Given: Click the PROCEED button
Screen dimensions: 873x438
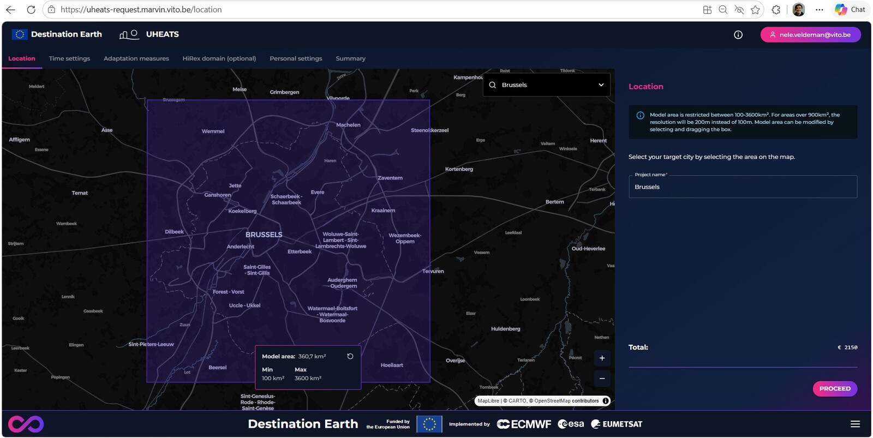Looking at the screenshot, I should [x=835, y=389].
